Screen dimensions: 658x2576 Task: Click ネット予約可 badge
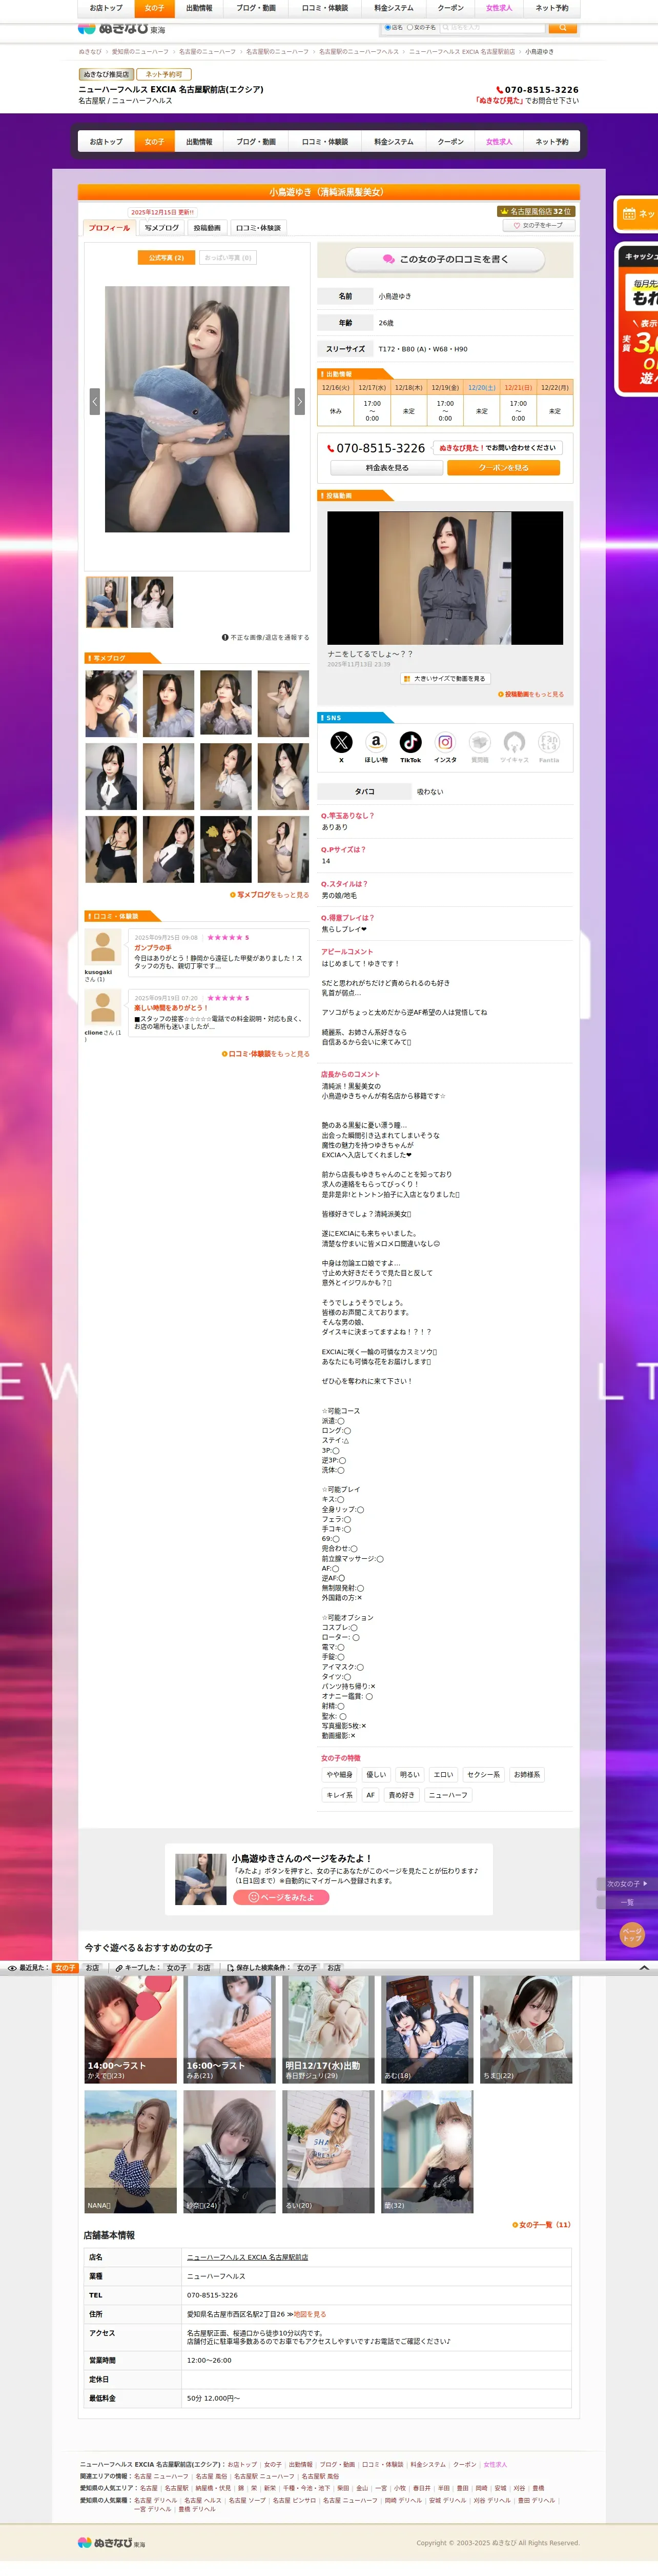tap(164, 74)
